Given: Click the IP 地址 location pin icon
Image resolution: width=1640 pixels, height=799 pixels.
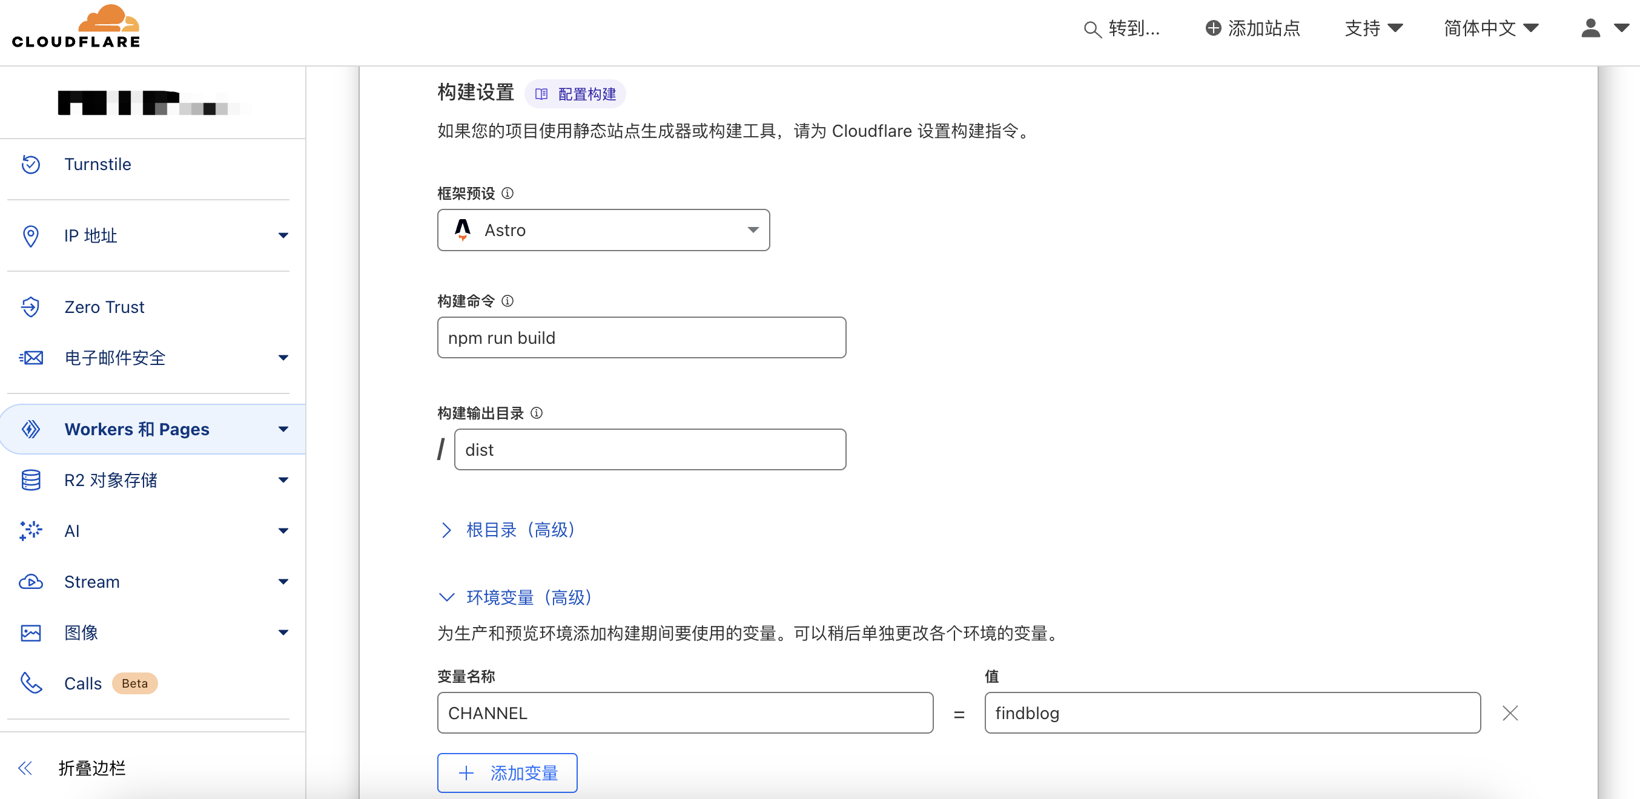Looking at the screenshot, I should pos(30,235).
